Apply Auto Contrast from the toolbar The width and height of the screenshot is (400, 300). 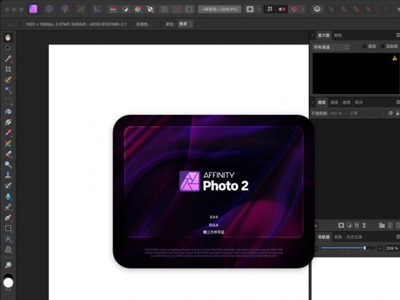(125, 9)
